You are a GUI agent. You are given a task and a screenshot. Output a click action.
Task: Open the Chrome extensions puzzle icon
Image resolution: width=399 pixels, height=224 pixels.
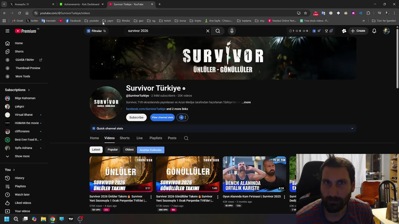[x=368, y=13]
